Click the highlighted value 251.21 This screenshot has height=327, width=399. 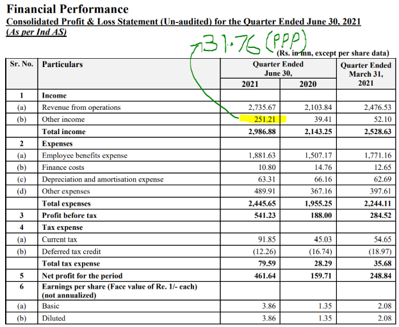(265, 119)
